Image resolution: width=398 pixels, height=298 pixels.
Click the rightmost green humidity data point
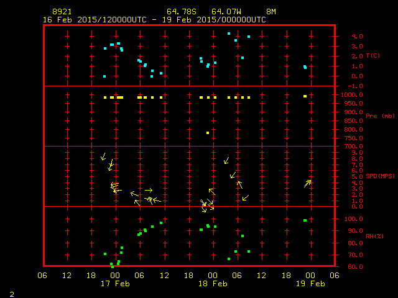305,220
